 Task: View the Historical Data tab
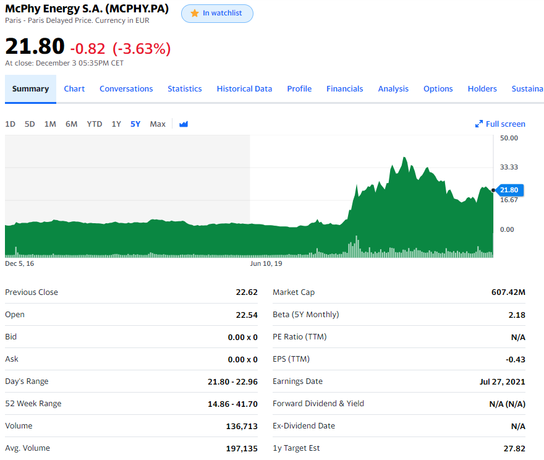pyautogui.click(x=244, y=89)
